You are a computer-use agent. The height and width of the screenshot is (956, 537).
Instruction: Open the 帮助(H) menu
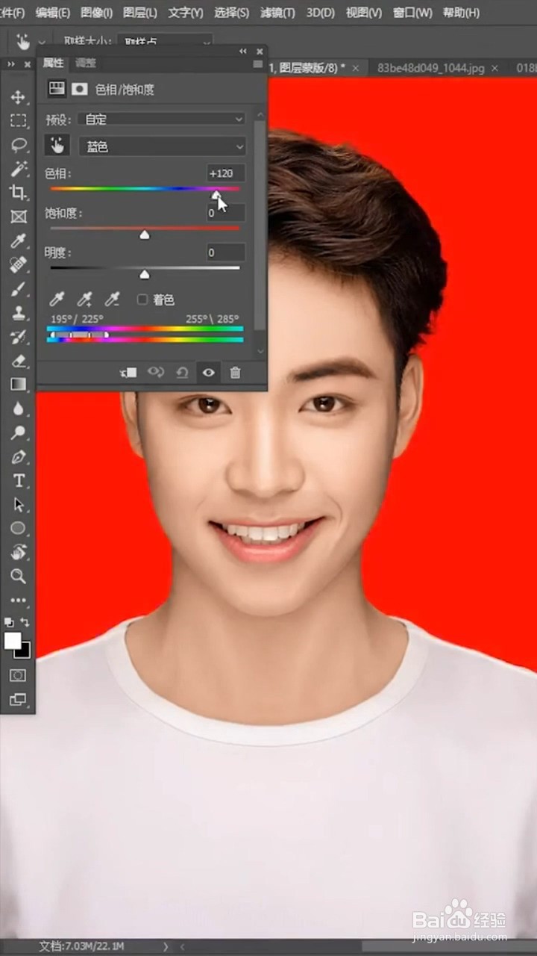[x=462, y=13]
